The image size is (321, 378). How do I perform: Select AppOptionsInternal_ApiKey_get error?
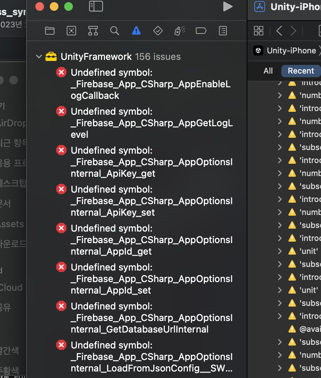tap(152, 162)
